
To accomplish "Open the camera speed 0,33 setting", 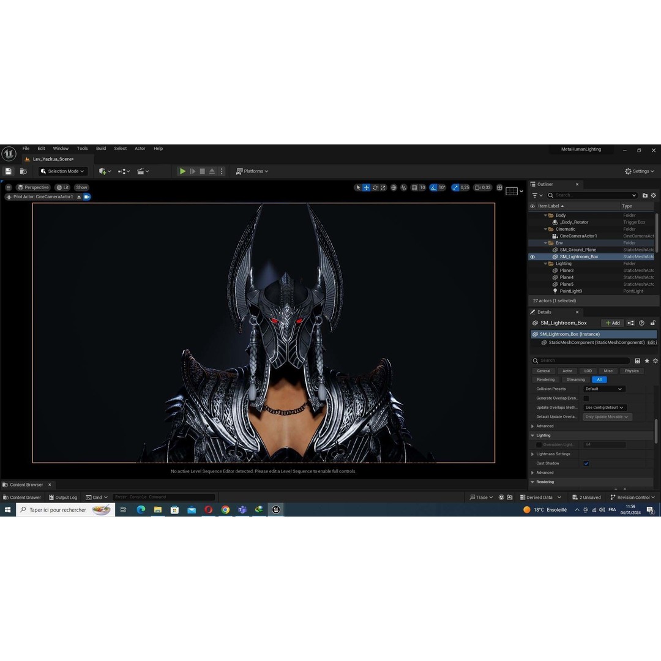I will pos(483,188).
